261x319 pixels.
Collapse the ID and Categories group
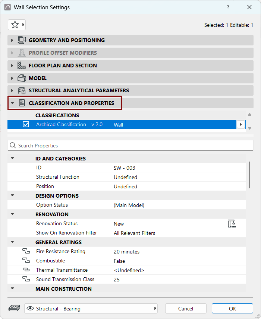pos(12,158)
